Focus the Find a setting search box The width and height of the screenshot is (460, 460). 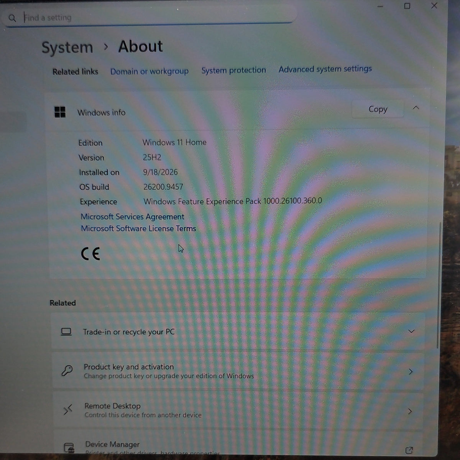149,17
